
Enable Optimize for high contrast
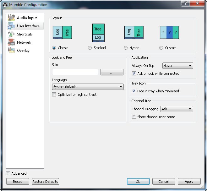coord(54,94)
